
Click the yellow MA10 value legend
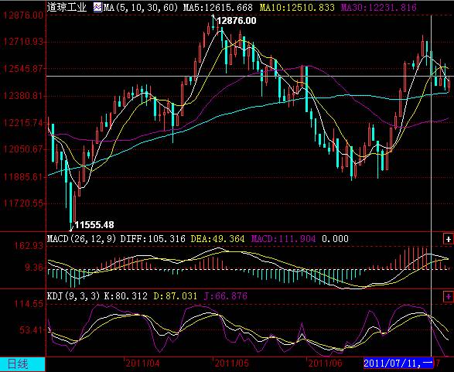click(x=297, y=7)
